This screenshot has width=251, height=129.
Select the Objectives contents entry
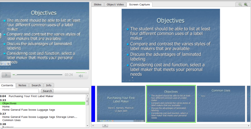pyautogui.click(x=42, y=103)
